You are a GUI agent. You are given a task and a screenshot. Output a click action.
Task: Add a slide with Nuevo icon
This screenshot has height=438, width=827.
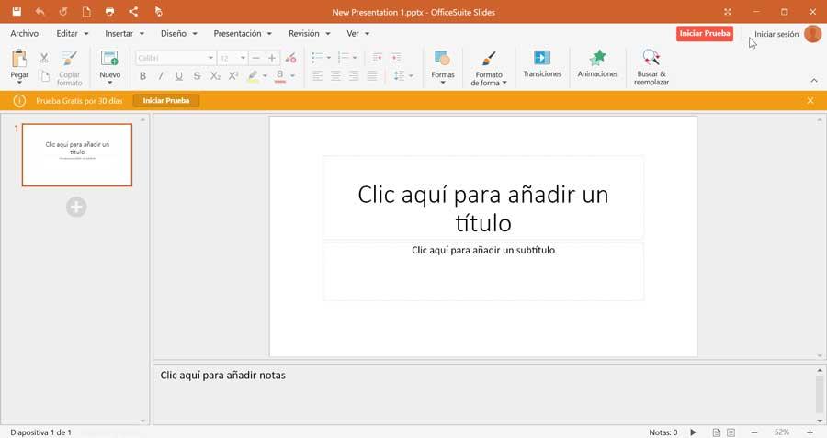tap(109, 59)
